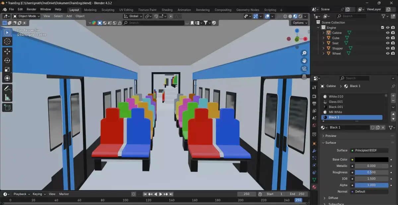Open the Modifiers wrench properties tab
The height and width of the screenshot is (205, 398).
pyautogui.click(x=314, y=151)
